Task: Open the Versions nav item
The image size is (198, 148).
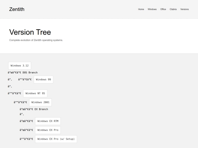Action: (x=184, y=9)
